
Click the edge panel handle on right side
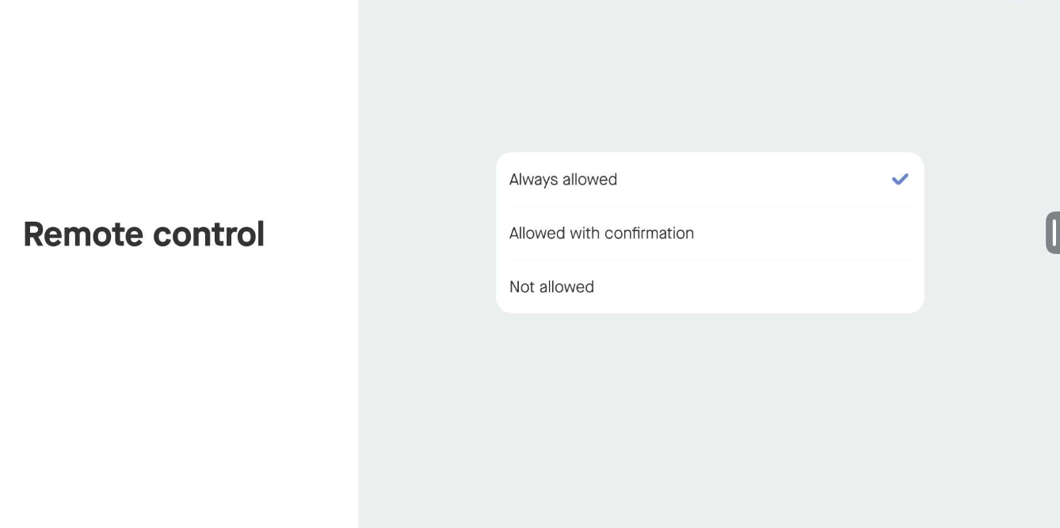pos(1054,233)
